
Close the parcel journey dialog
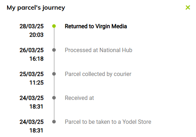188,7
